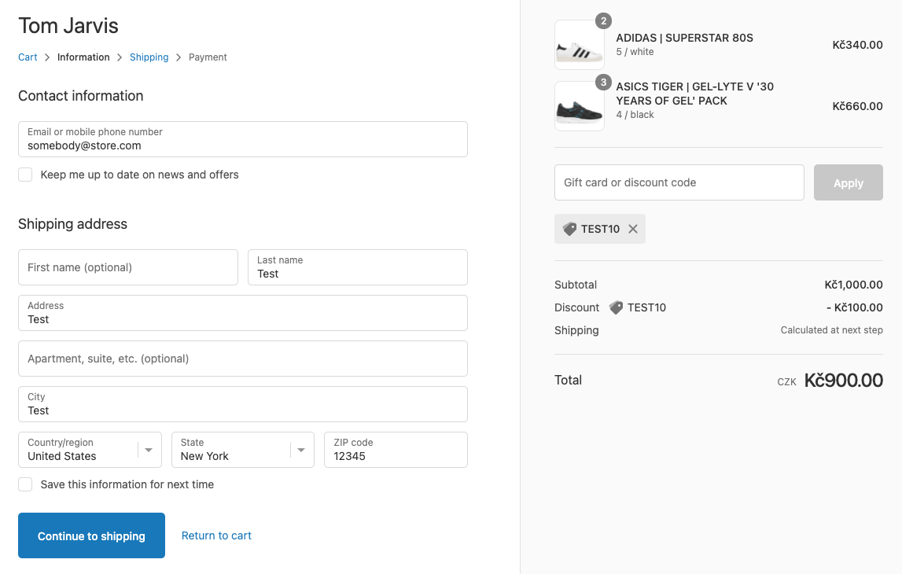Click the tag icon in Discount summary row

[x=616, y=307]
